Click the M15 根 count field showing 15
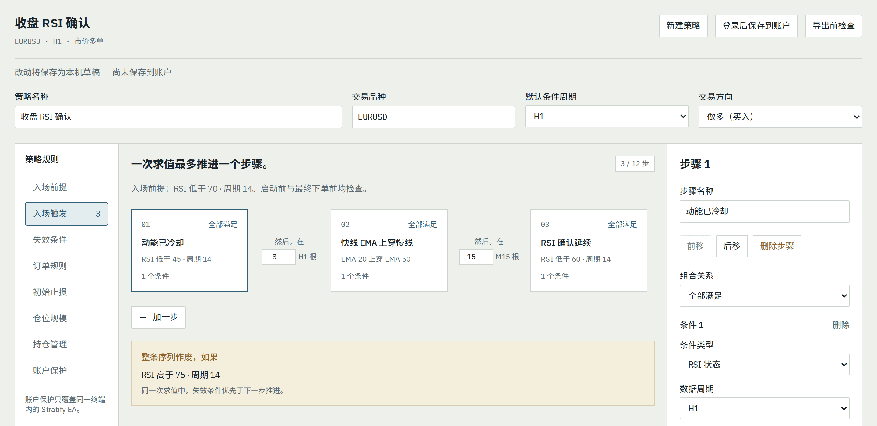 [476, 257]
